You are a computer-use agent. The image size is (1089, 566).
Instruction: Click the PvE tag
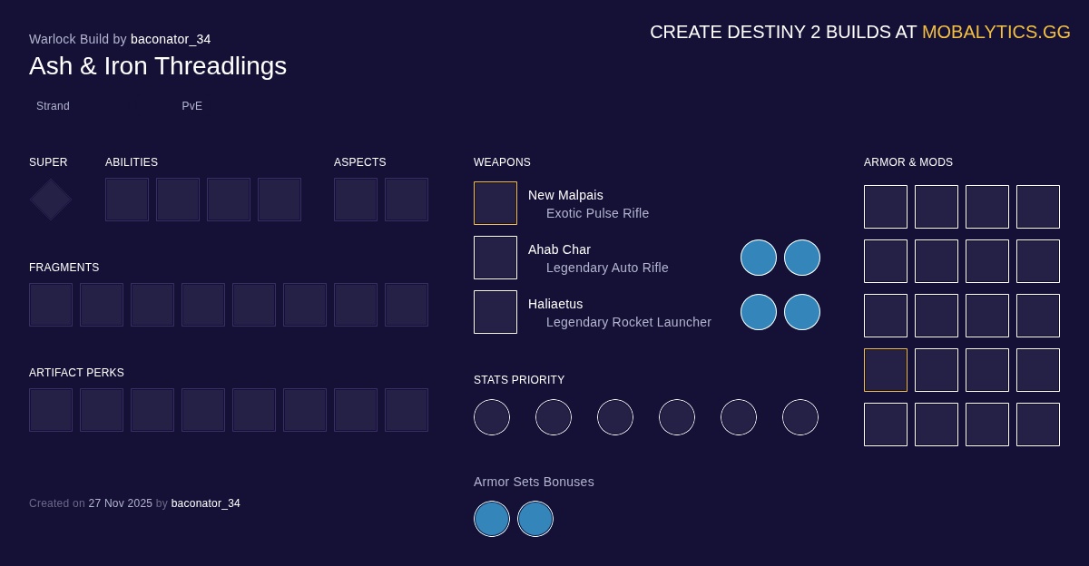pyautogui.click(x=192, y=106)
